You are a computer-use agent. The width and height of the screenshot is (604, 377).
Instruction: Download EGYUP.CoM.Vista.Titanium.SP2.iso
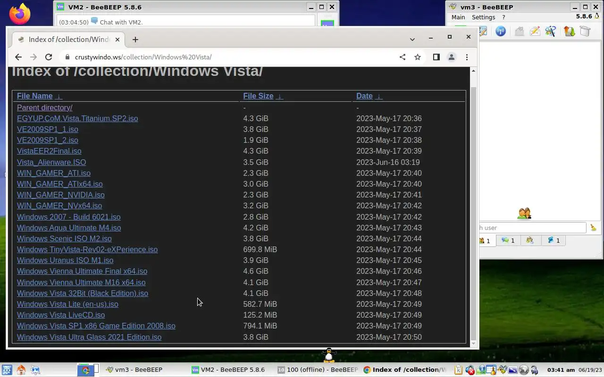pyautogui.click(x=77, y=118)
